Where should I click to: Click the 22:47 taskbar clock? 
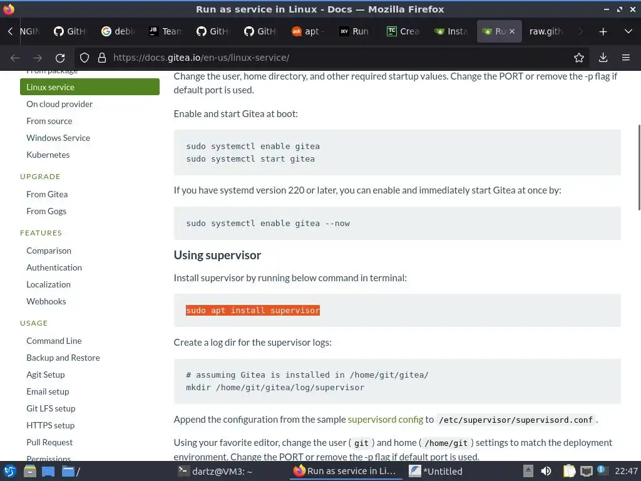point(626,471)
